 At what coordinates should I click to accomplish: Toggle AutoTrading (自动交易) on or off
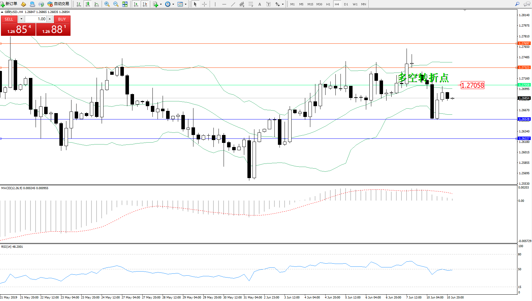point(58,4)
